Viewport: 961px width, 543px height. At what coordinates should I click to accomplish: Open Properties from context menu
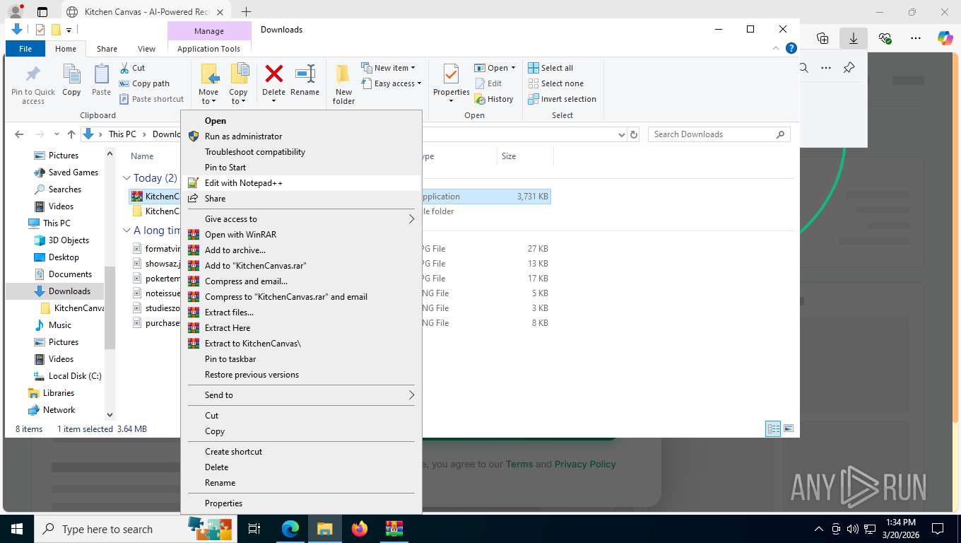[301, 503]
